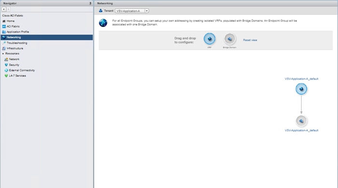
Task: Click the Security shield icon
Action: pos(6,65)
